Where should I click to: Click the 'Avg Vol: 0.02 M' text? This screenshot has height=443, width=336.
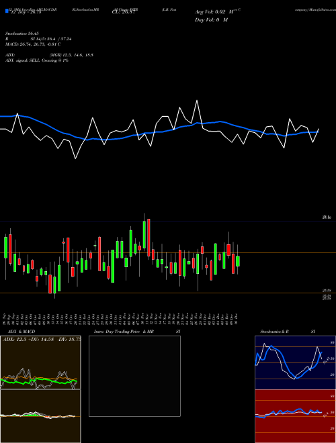click(216, 12)
